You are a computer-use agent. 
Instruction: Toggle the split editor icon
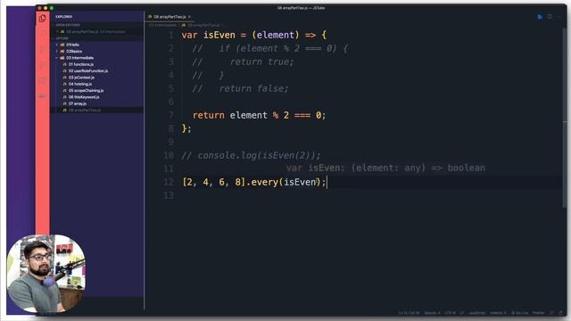[550, 17]
